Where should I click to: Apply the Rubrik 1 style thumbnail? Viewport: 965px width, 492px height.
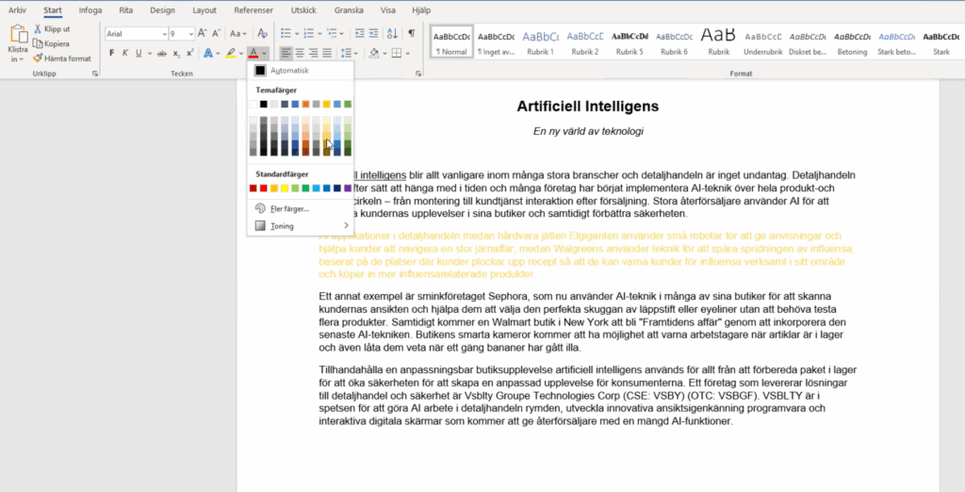[x=540, y=41]
